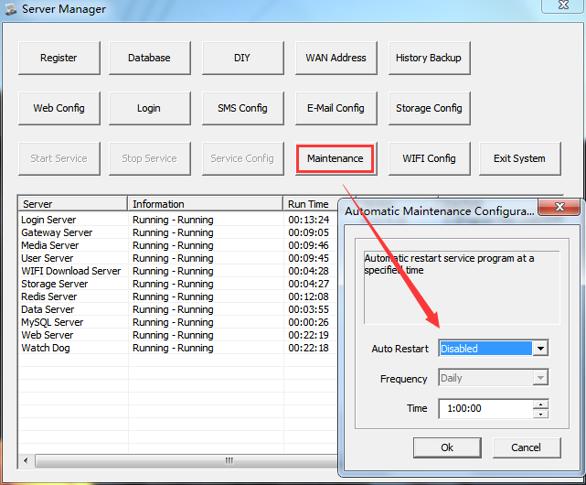Open Storage Config
Viewport: 586px width, 485px height.
[x=429, y=108]
